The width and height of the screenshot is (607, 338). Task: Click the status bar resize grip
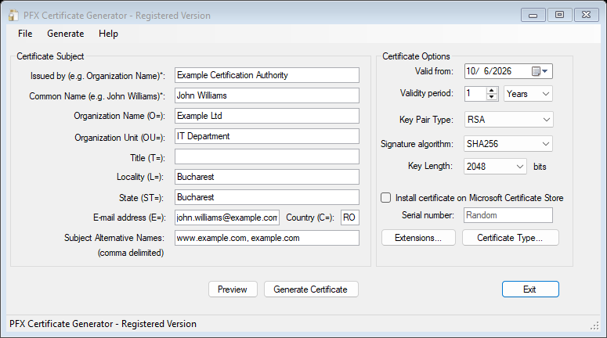(x=594, y=325)
